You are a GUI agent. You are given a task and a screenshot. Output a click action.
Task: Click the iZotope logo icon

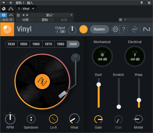coord(135,29)
